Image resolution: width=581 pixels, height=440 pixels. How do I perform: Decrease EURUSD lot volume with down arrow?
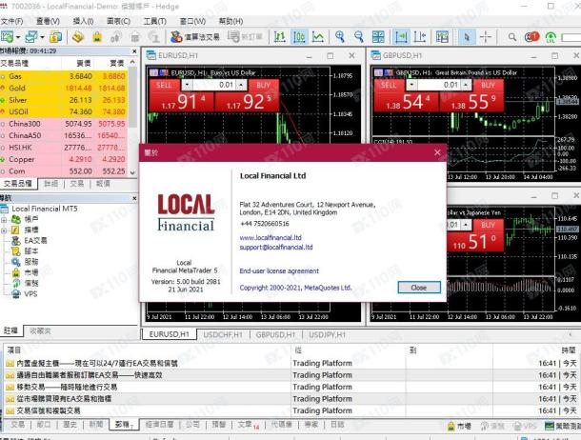click(187, 85)
